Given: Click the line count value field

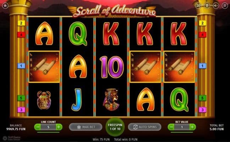Looking at the screenshot, I should tap(48, 127).
